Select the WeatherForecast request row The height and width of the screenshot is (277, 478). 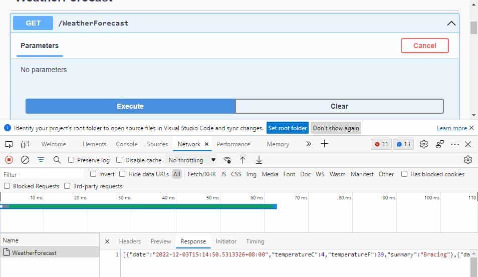[x=50, y=252]
